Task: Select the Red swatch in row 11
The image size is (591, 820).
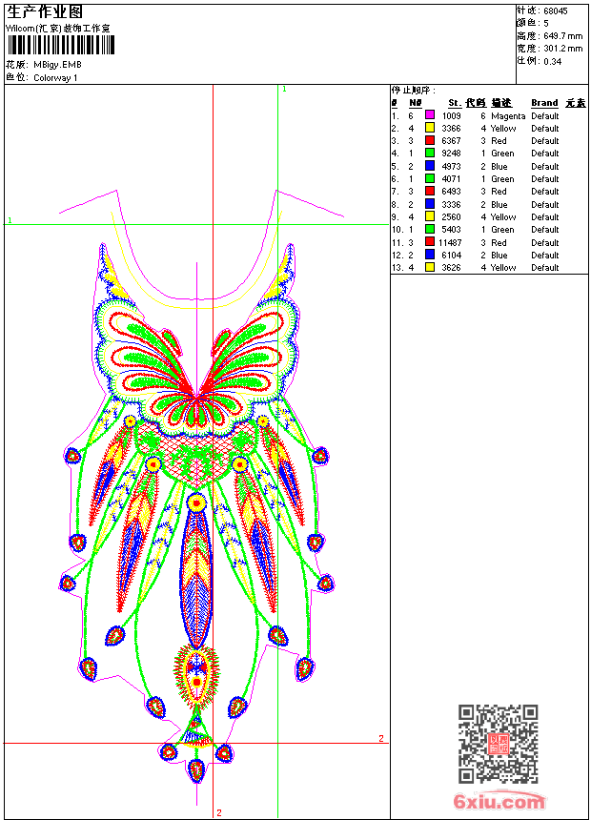Action: (x=430, y=242)
